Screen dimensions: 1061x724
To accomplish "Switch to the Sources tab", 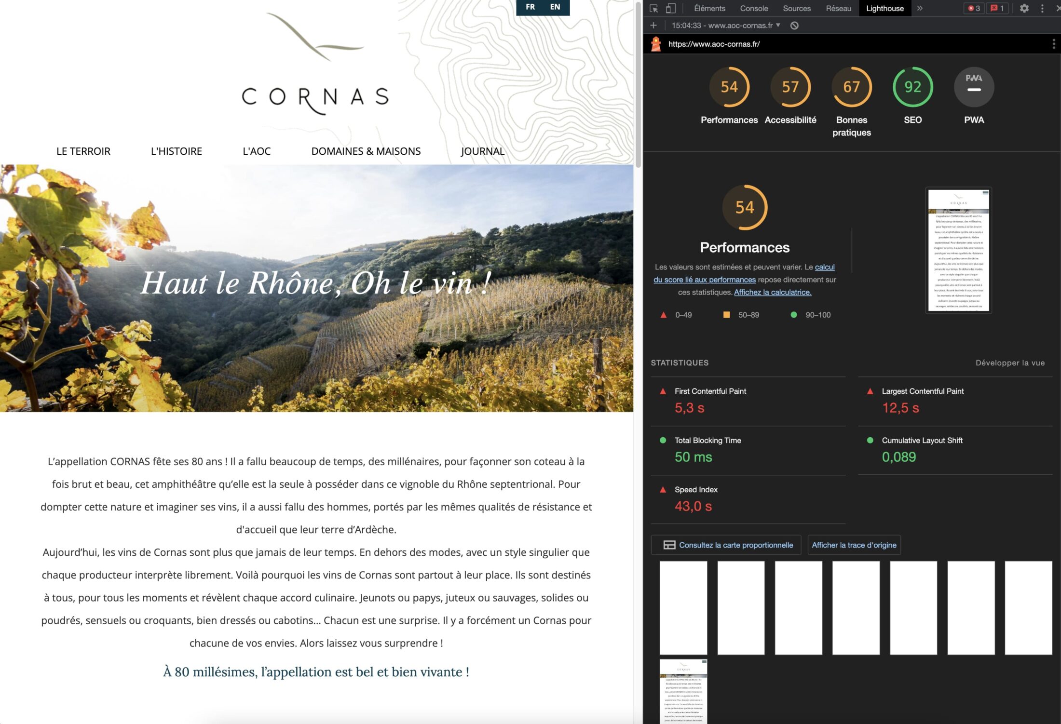I will point(797,8).
